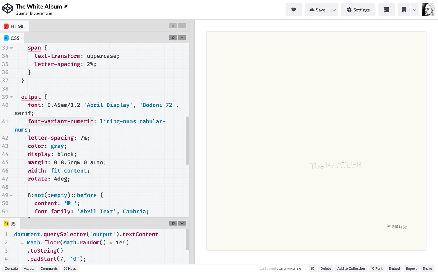Click inside the querySelector JS line
438x273 pixels.
click(x=86, y=234)
